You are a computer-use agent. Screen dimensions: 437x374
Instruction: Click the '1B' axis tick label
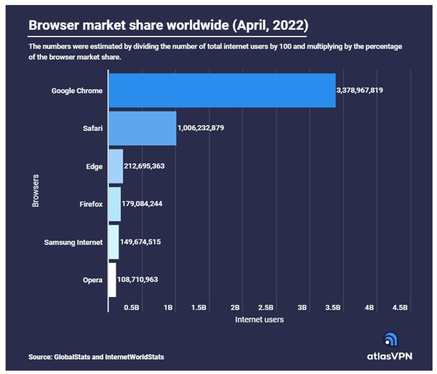click(168, 308)
